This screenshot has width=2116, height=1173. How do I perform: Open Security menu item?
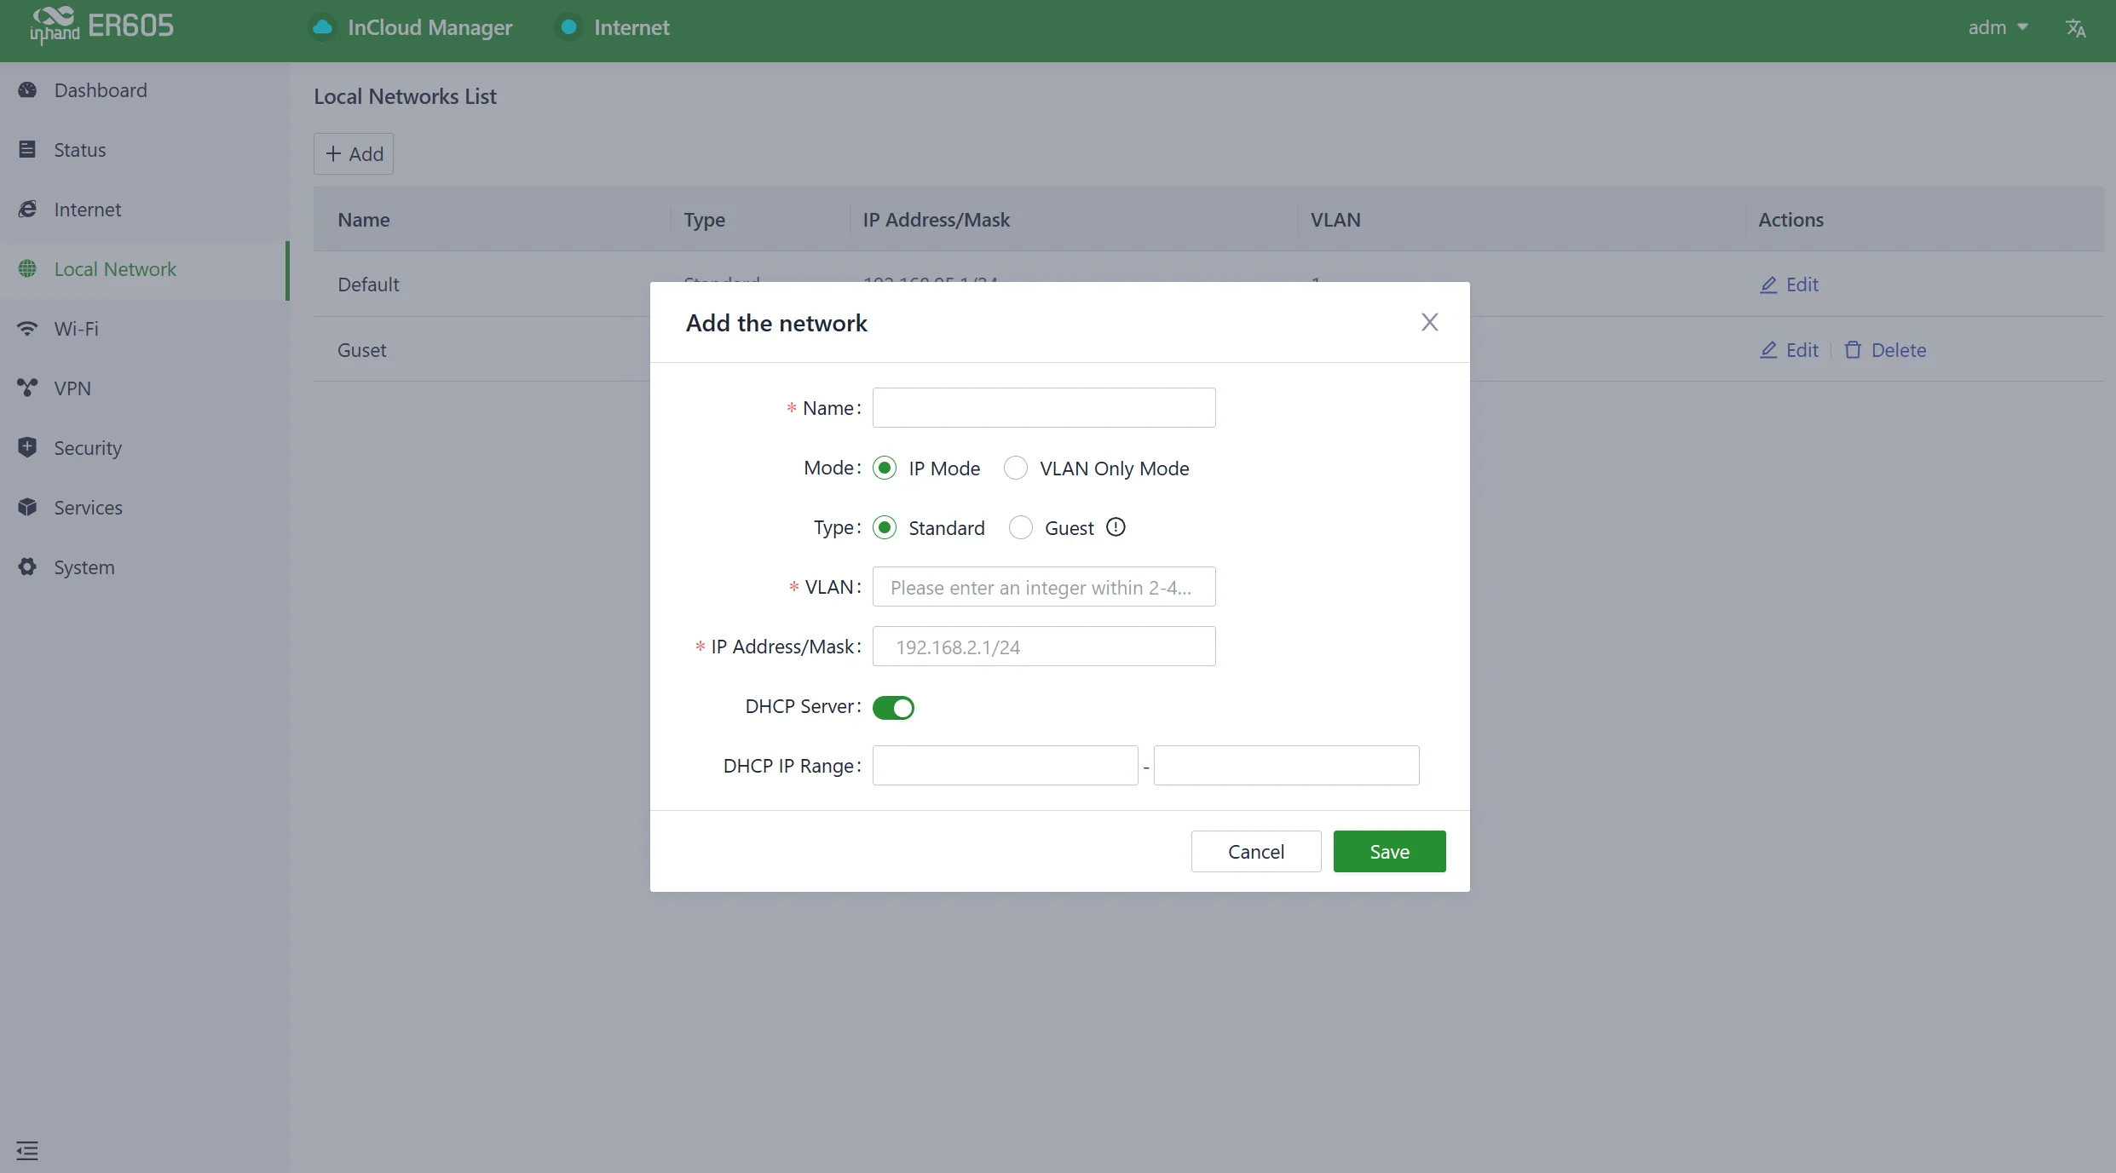click(x=143, y=448)
